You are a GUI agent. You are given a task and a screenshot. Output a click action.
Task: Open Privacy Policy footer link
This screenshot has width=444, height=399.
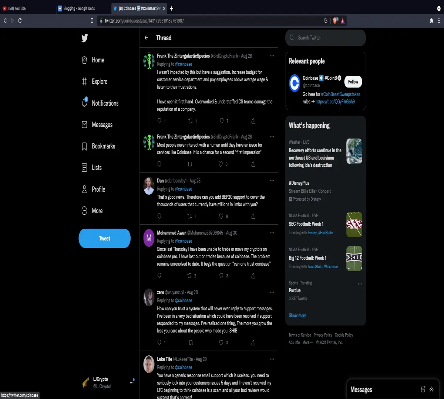click(323, 335)
